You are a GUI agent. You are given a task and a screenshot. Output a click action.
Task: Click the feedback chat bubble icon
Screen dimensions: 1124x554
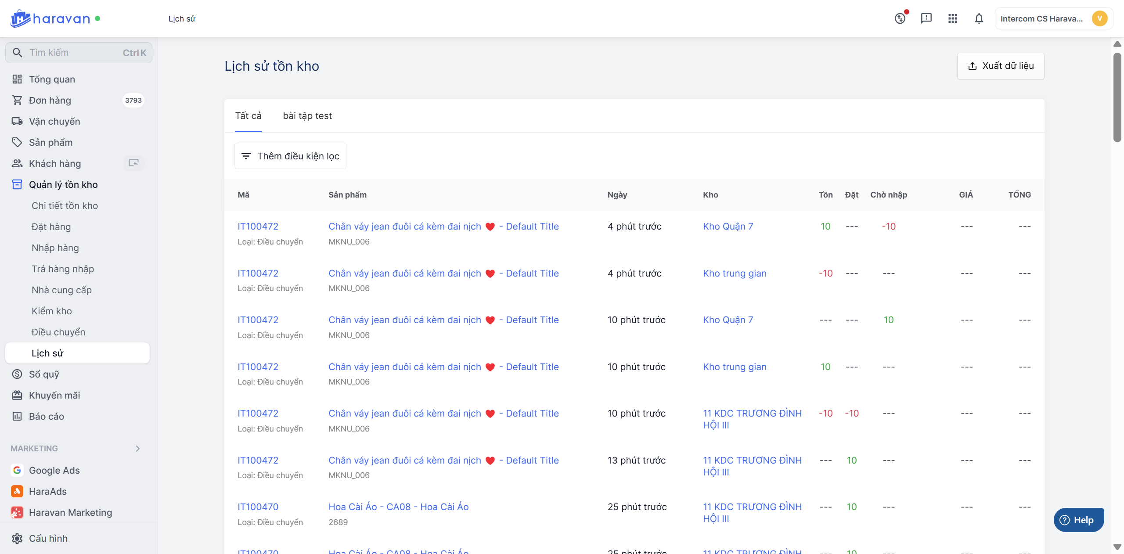(926, 18)
